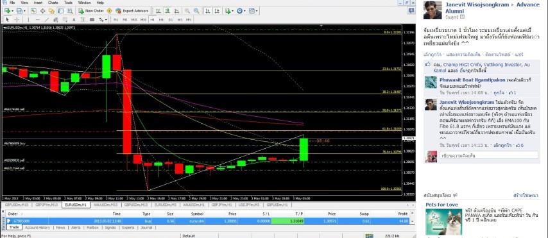This screenshot has width=548, height=238.
Task: Expand the periodicity clock dropdown
Action: [x=244, y=11]
